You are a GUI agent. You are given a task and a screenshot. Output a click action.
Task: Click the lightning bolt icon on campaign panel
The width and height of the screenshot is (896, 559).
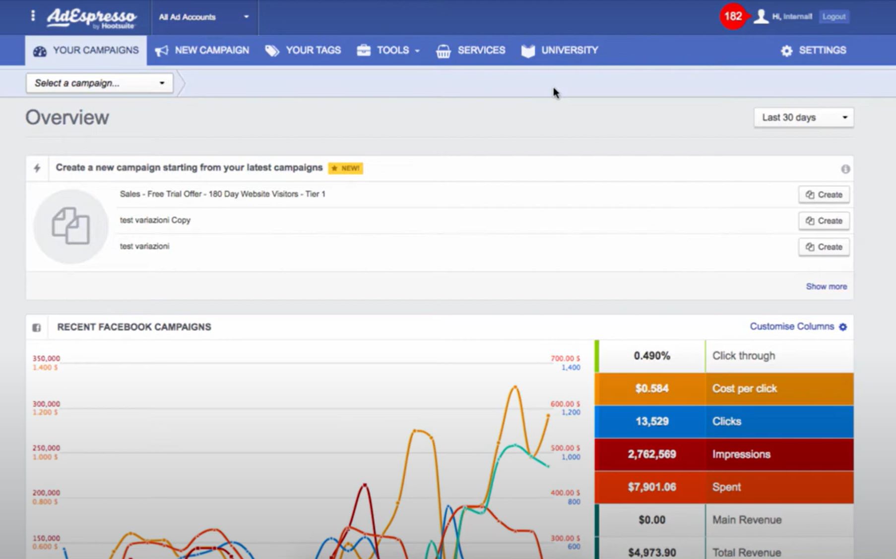38,168
